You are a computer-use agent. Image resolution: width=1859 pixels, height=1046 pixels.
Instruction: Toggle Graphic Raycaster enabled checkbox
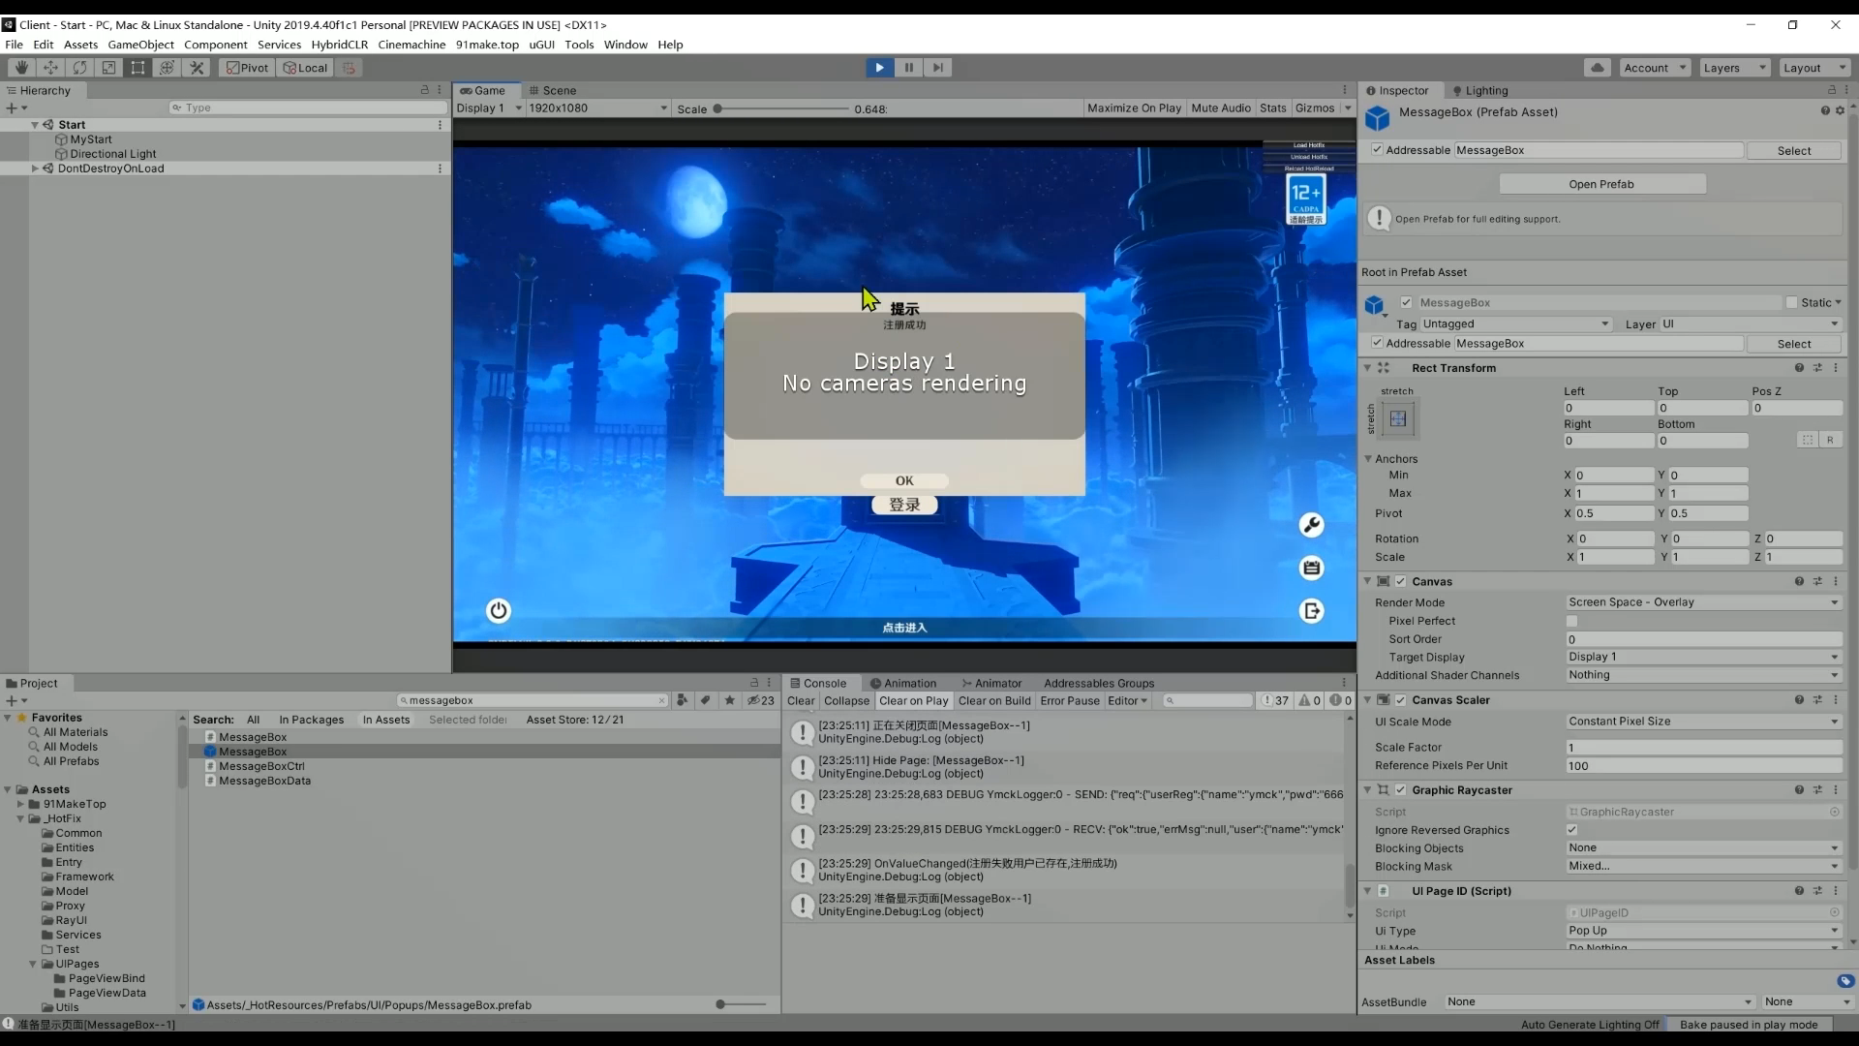pyautogui.click(x=1401, y=789)
